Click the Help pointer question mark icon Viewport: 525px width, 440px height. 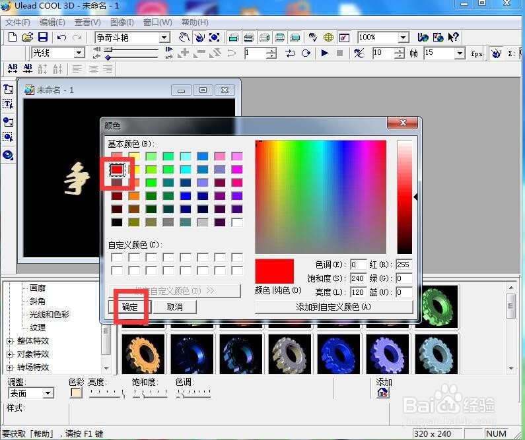point(453,38)
